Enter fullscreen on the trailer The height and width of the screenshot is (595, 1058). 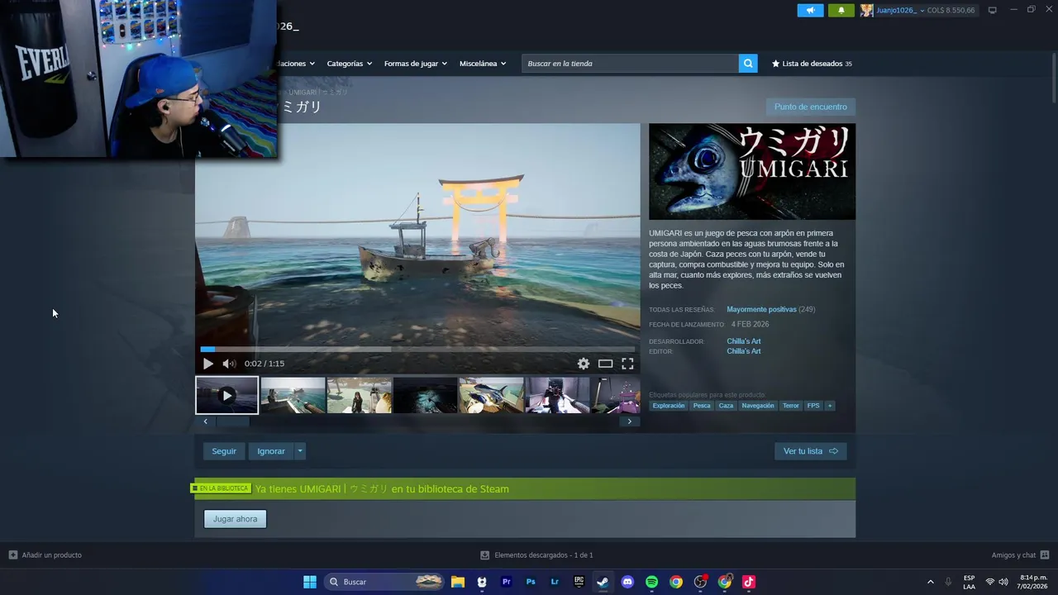[x=627, y=364]
